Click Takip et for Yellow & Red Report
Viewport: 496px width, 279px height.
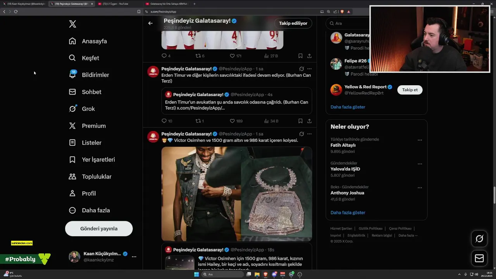[x=410, y=90]
